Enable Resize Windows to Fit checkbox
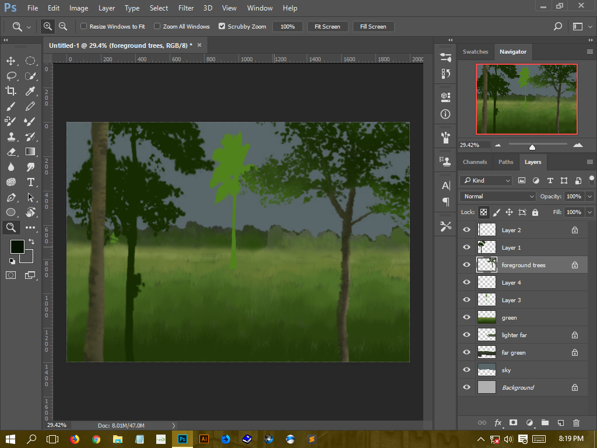 pyautogui.click(x=84, y=26)
